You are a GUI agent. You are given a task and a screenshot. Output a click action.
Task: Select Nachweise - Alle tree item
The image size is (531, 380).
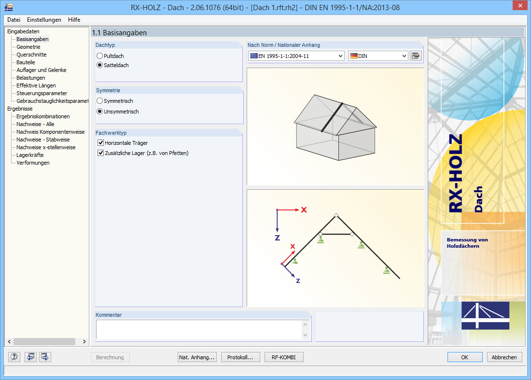pos(35,124)
